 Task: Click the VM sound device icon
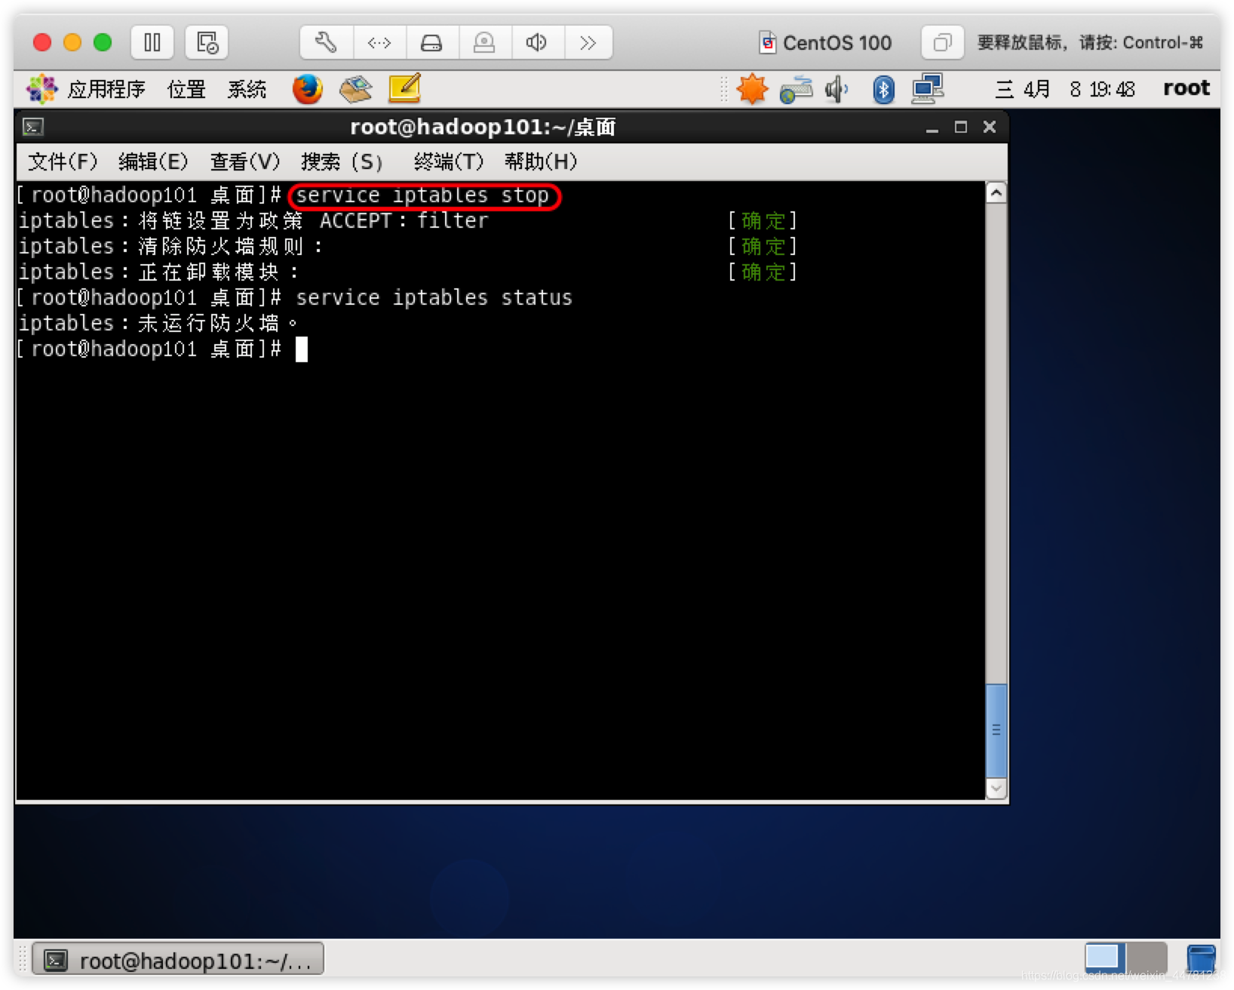click(538, 42)
